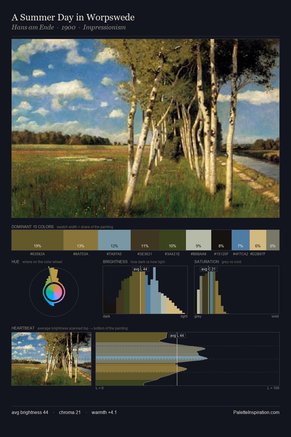
Task: Open the large painting image
Action: point(145,128)
